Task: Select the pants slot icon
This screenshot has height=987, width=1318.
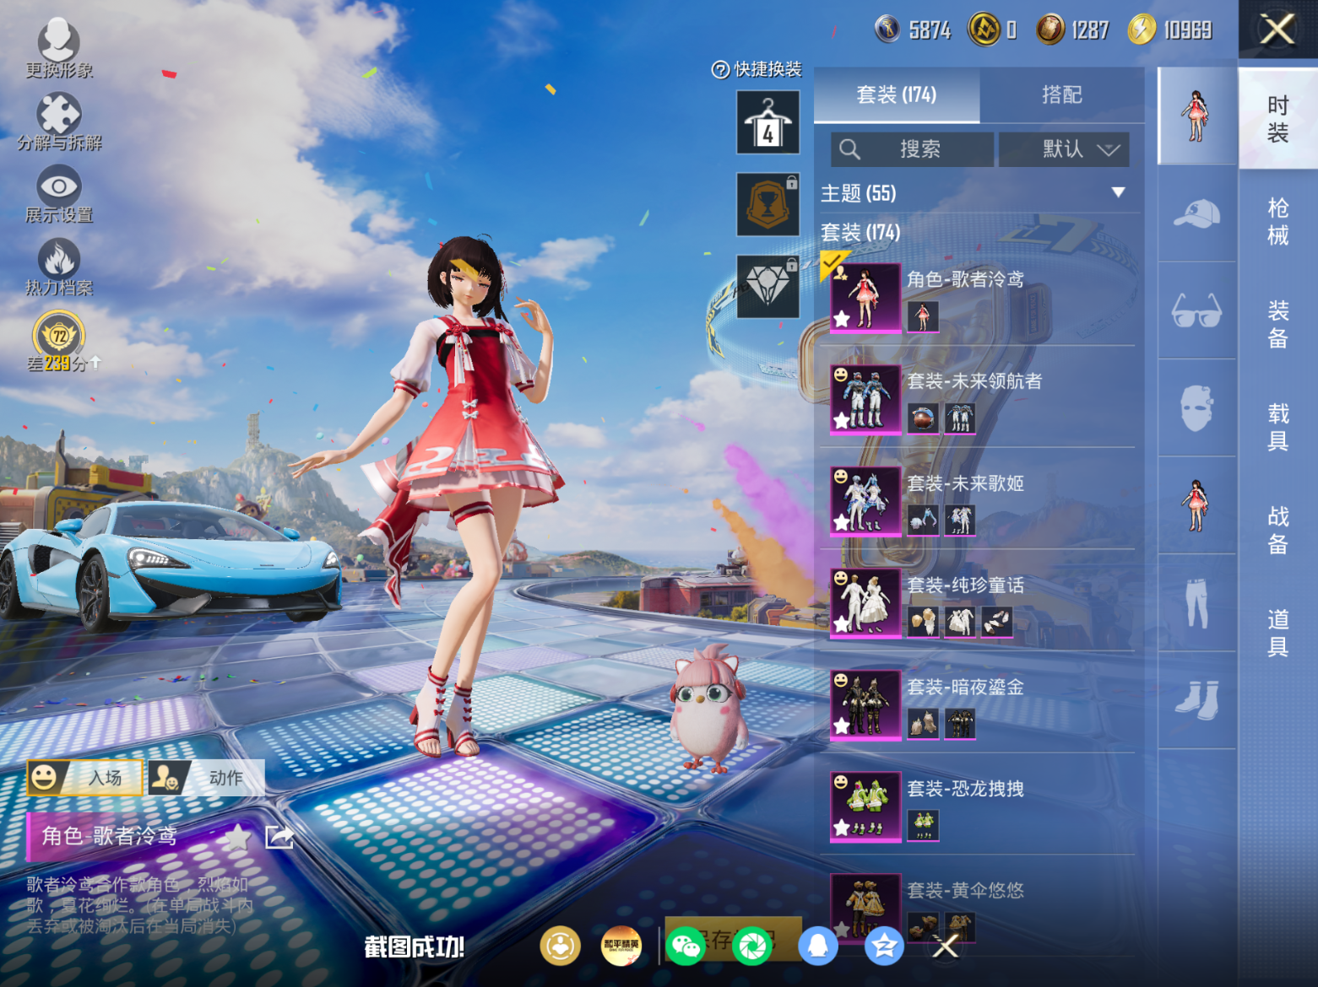Action: point(1196,604)
